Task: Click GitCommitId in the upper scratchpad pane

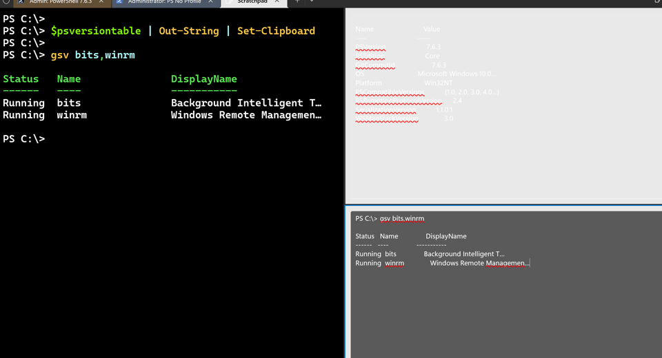Action: point(375,65)
